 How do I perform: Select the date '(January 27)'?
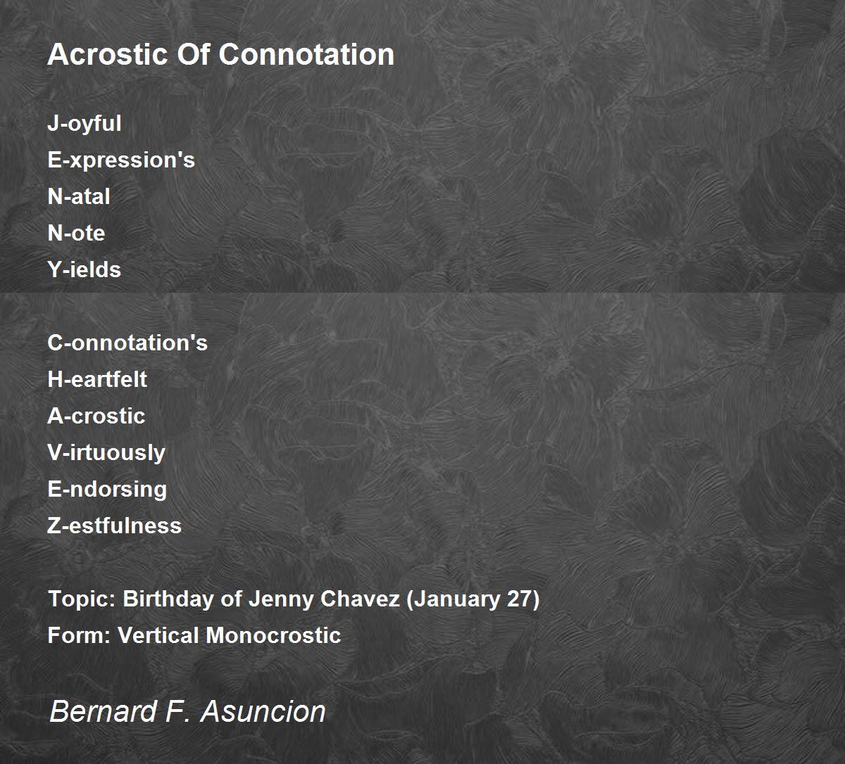click(474, 599)
